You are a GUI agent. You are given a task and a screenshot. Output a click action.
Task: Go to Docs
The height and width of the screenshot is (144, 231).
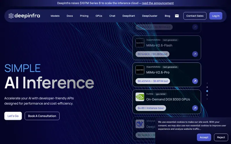click(70, 16)
